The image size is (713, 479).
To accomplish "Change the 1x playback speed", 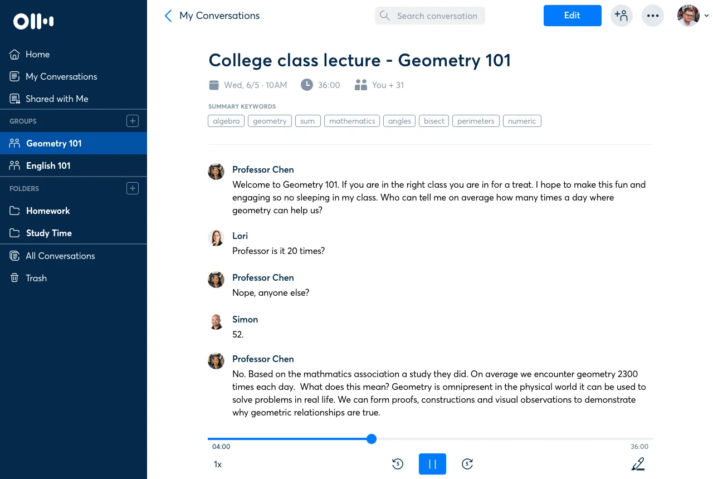I will 217,464.
